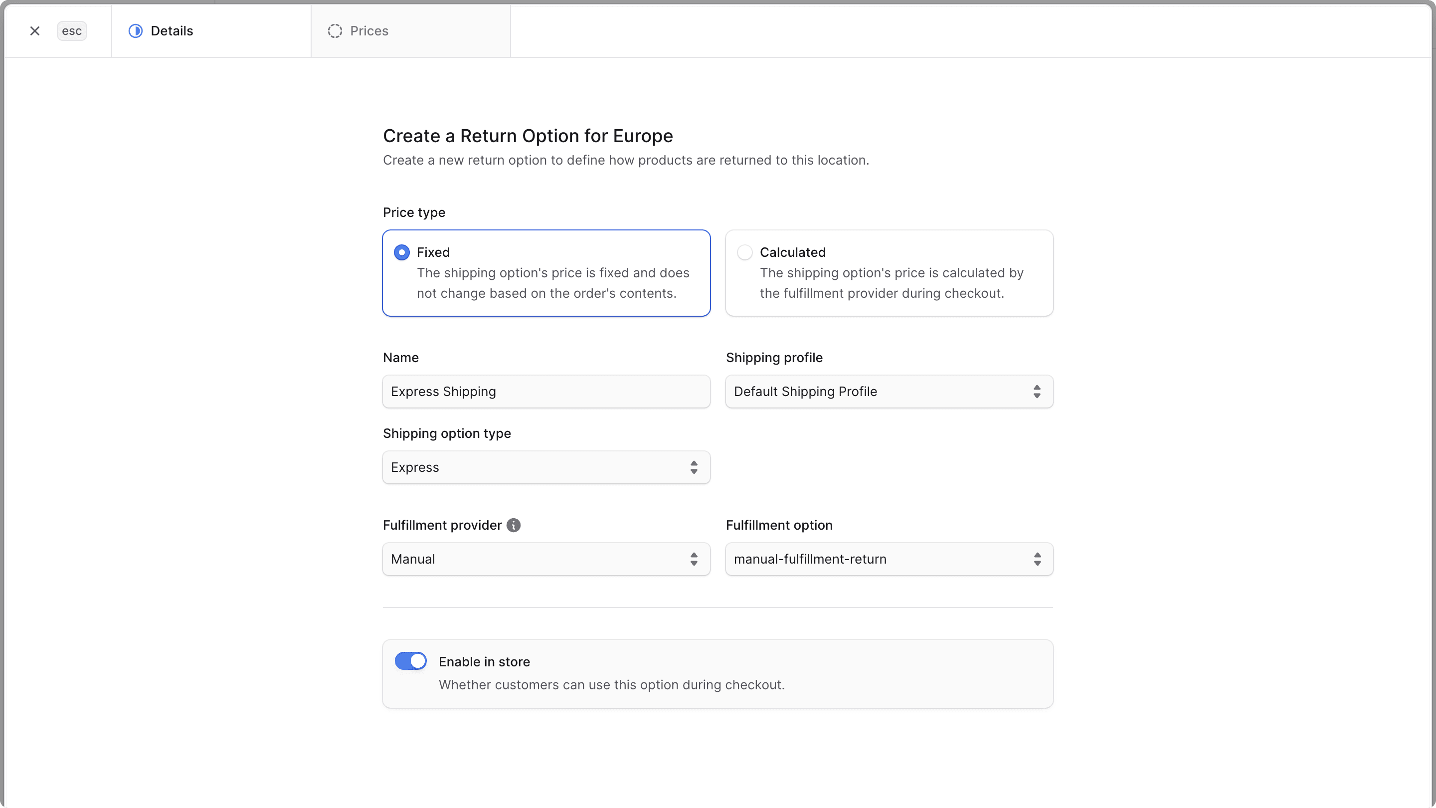The image size is (1436, 808).
Task: Open the manual-fulfillment-return dropdown
Action: pos(889,559)
